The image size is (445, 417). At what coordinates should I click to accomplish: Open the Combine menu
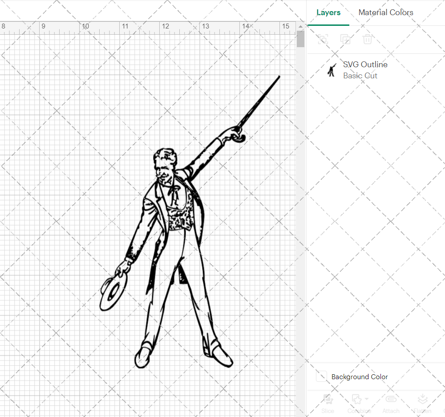click(359, 403)
